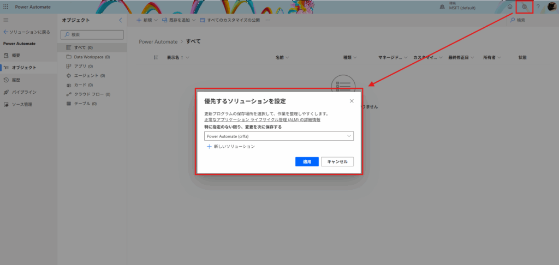Viewport: 559px width, 265px height.
Task: Open the 所有者 column header menu
Action: [x=492, y=57]
